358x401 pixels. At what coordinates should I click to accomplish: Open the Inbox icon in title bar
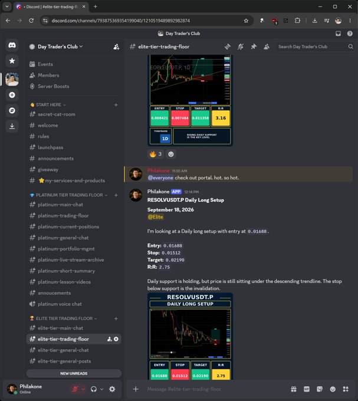click(338, 34)
